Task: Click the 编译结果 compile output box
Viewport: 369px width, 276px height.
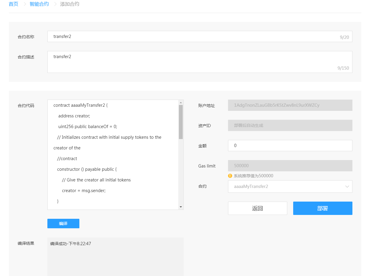Action: (x=115, y=256)
